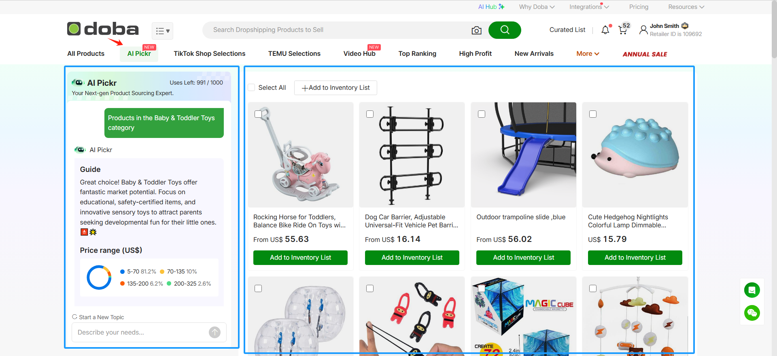Switch to the Top Ranking tab
777x356 pixels.
tap(417, 53)
